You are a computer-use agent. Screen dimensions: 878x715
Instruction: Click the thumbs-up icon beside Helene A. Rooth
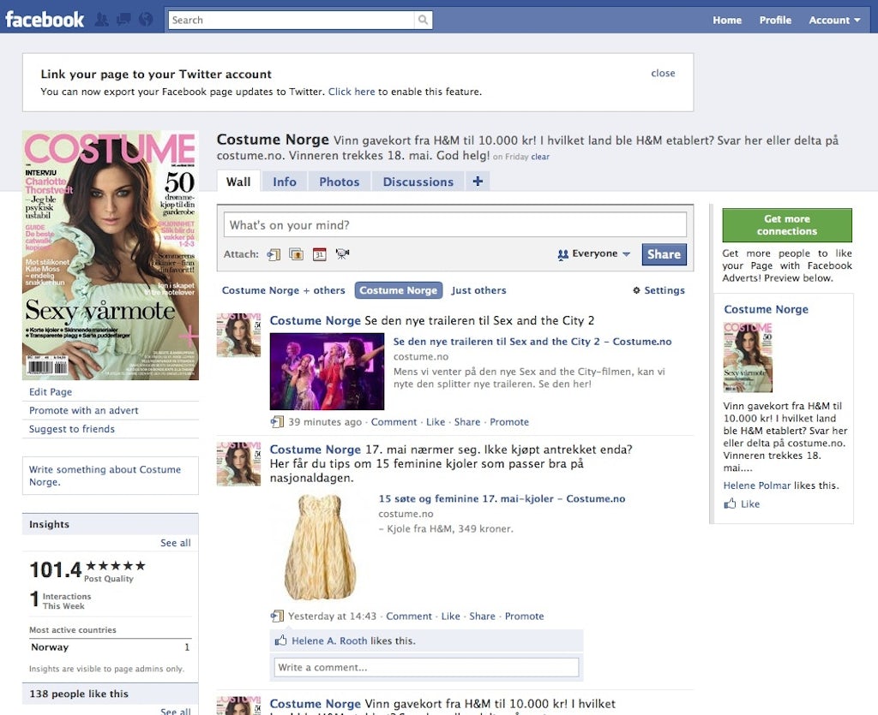tap(280, 641)
